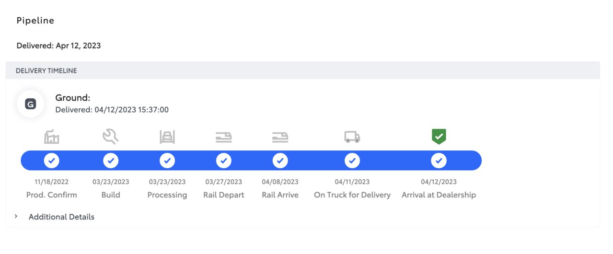613x254 pixels.
Task: Click the Build stage checkmark circle
Action: coord(111,161)
